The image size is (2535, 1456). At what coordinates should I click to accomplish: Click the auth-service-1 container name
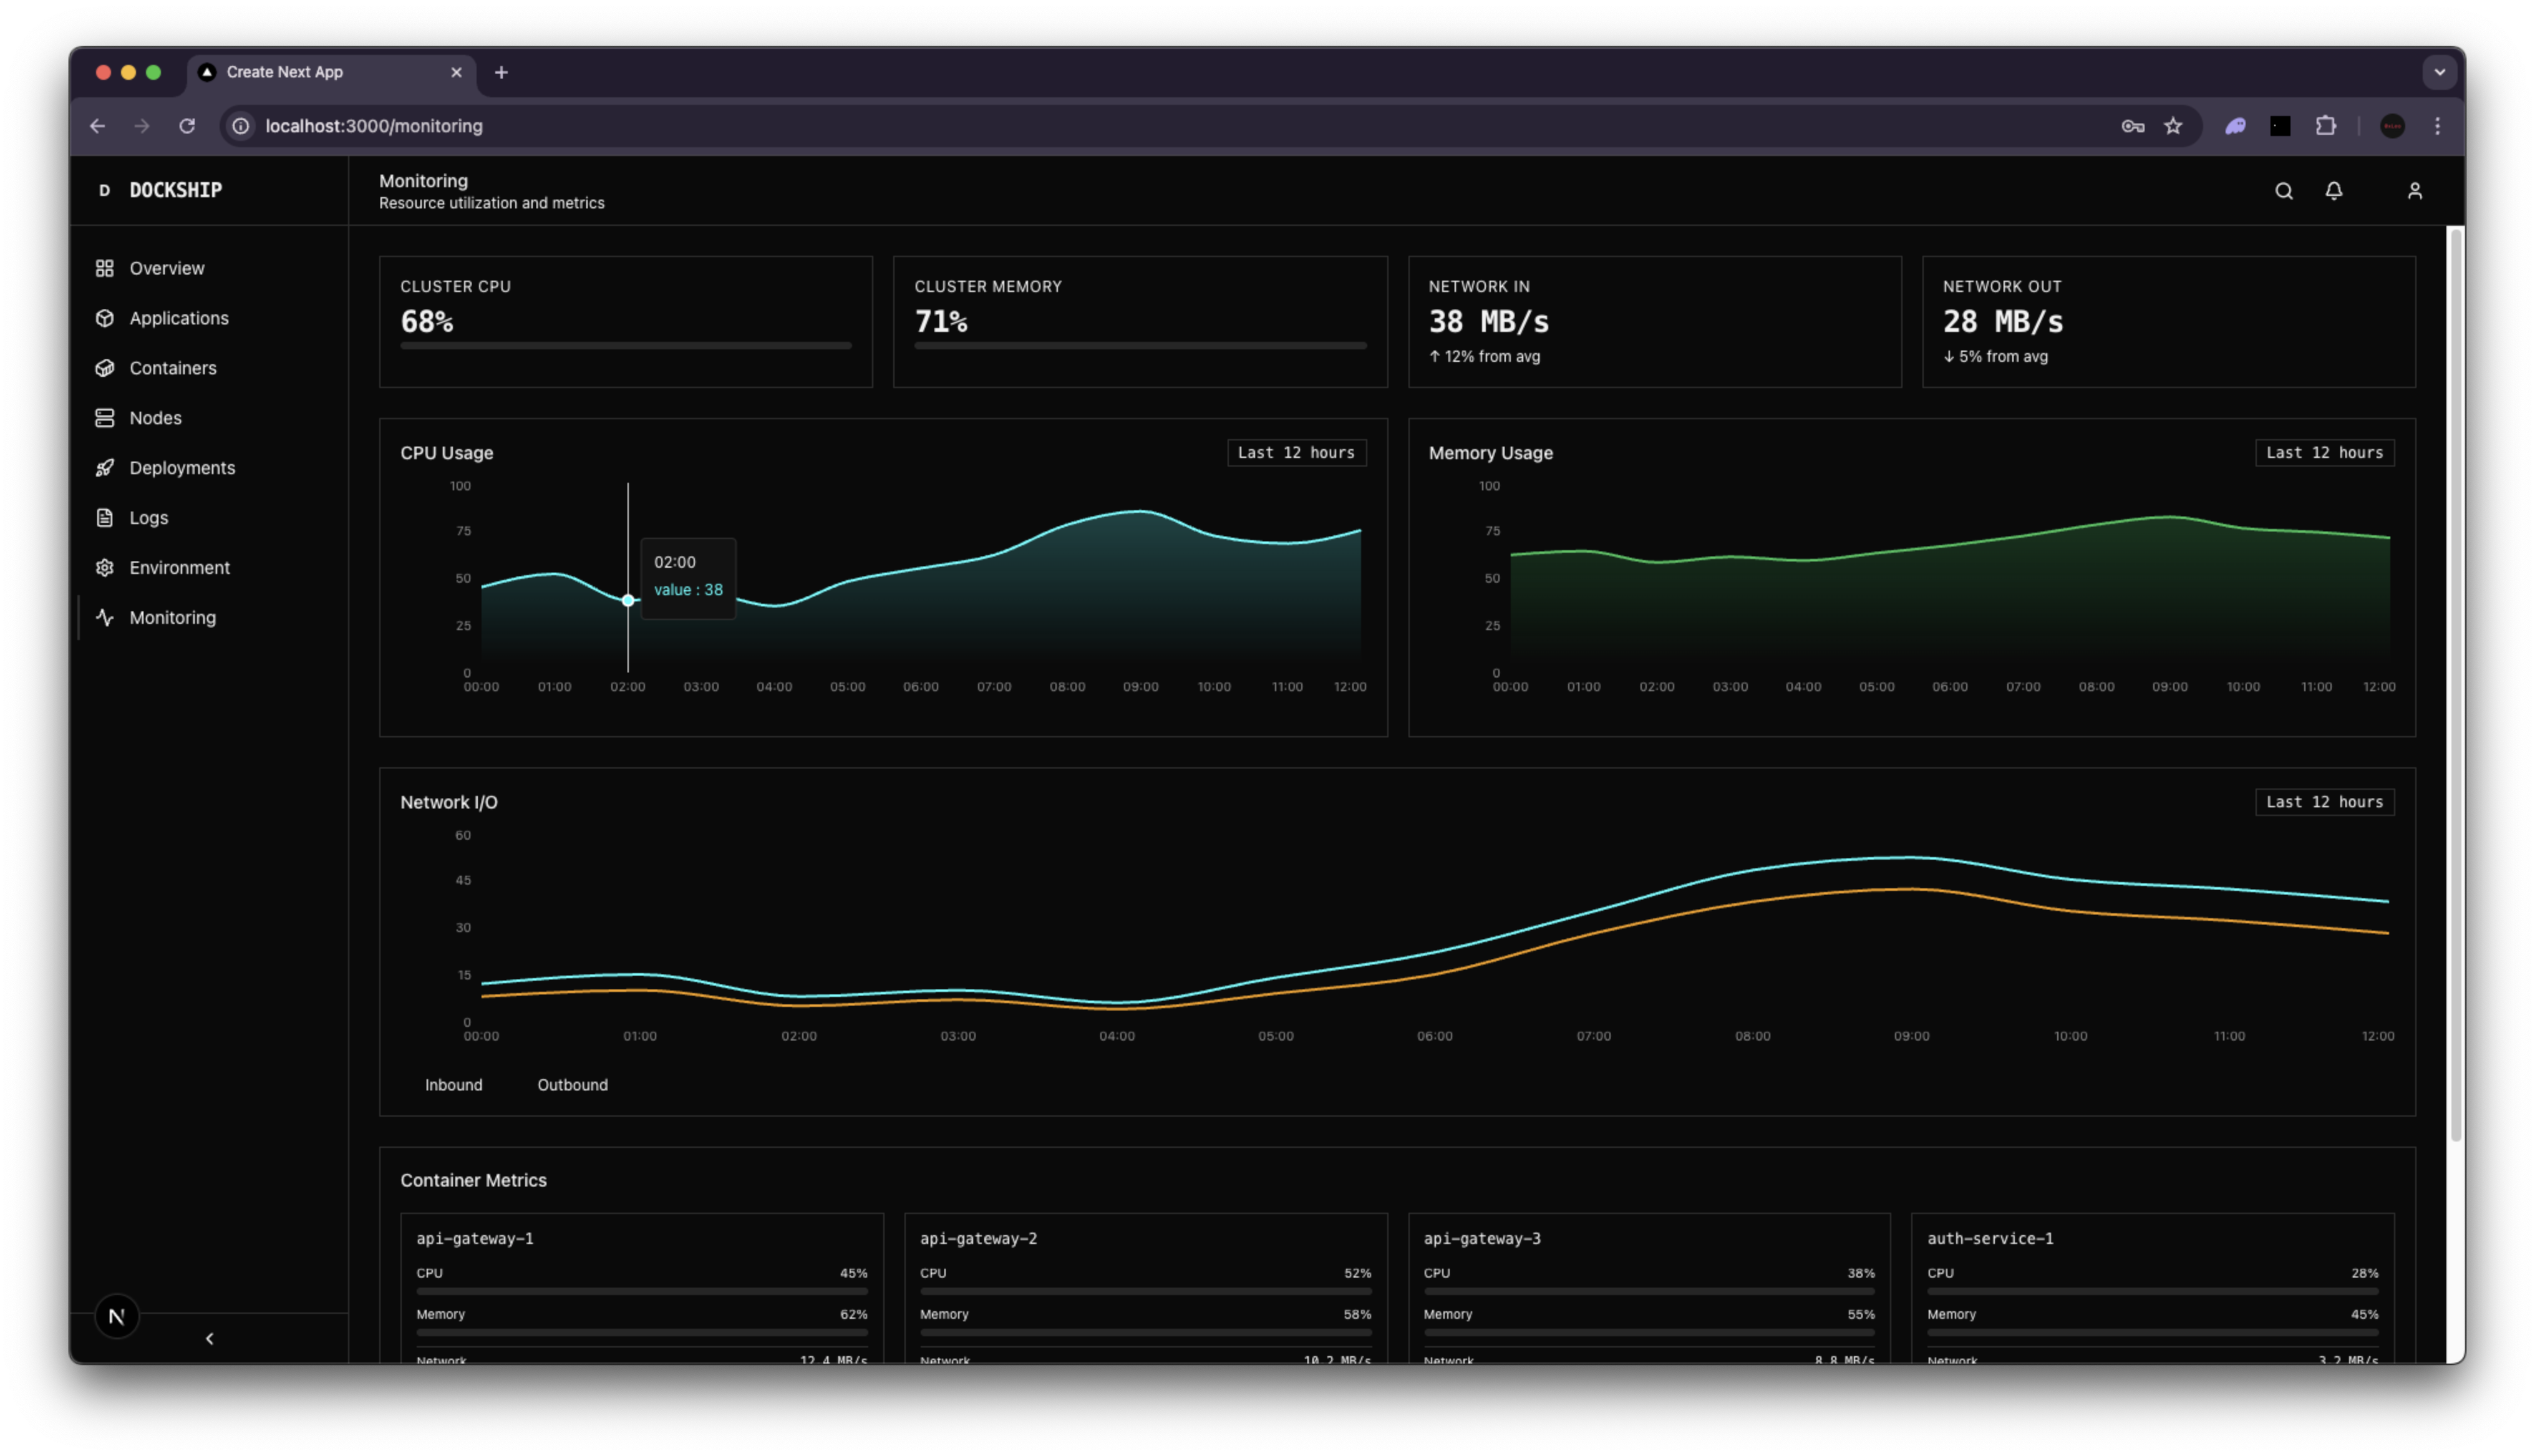tap(1989, 1239)
